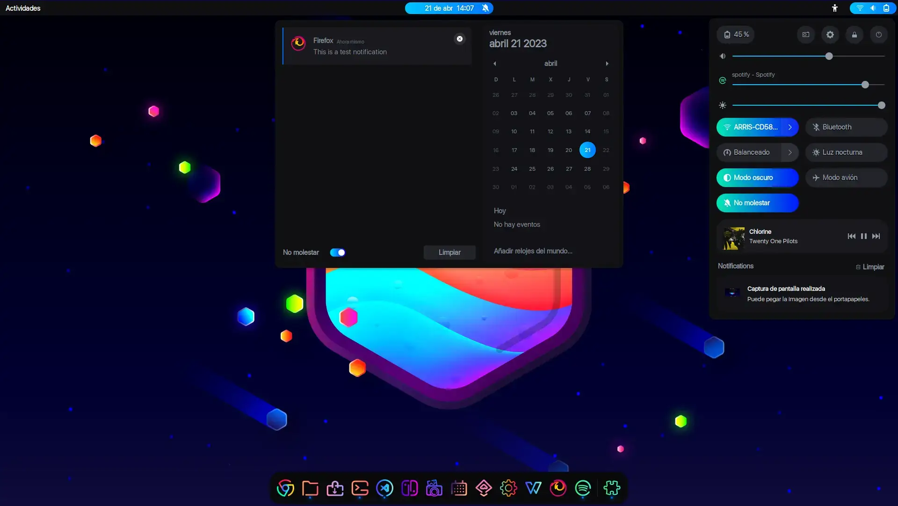Open Spotify from the dock
The image size is (898, 506).
583,488
